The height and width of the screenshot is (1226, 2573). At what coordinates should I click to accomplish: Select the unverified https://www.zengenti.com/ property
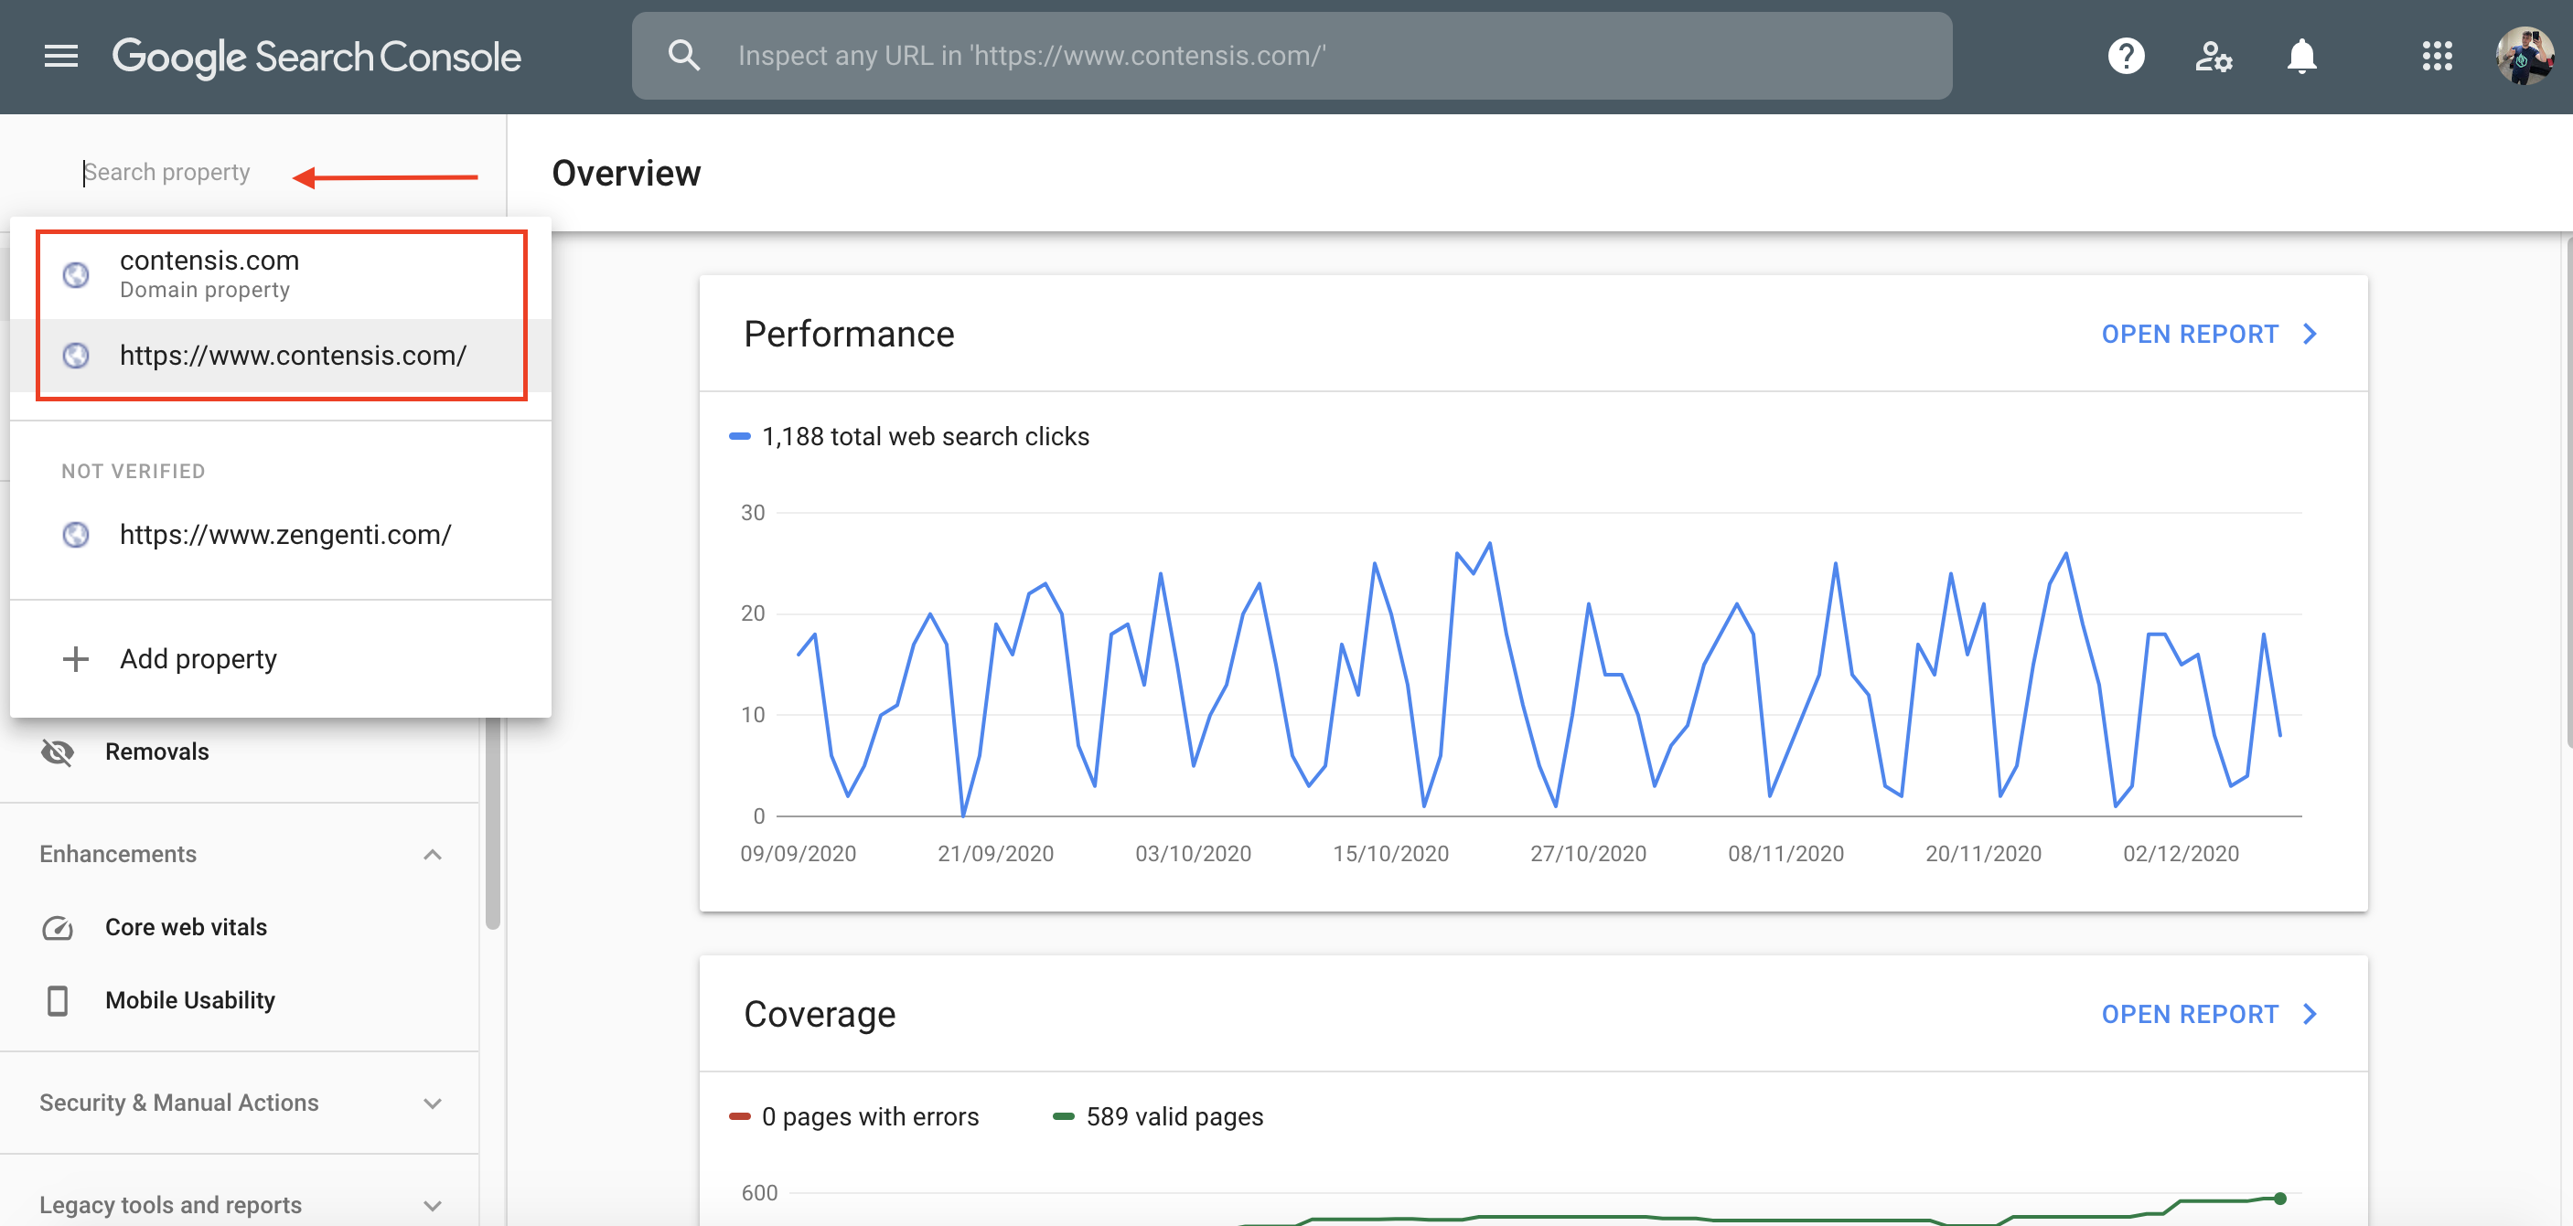point(281,535)
